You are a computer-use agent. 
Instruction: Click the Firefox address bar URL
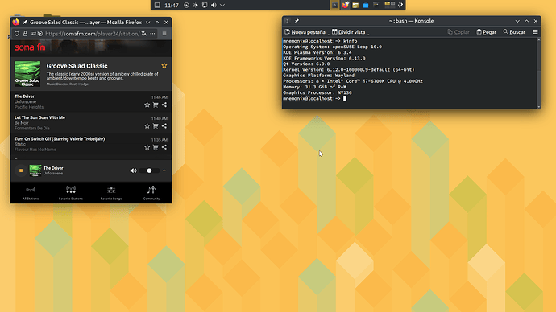pos(92,34)
